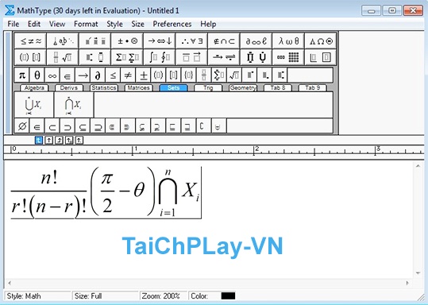
Task: Select the right-justified tab stop button
Action: click(59, 141)
